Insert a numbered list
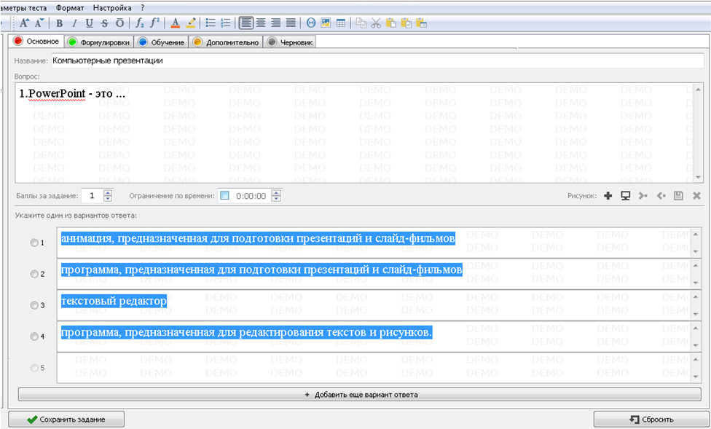 click(x=225, y=23)
